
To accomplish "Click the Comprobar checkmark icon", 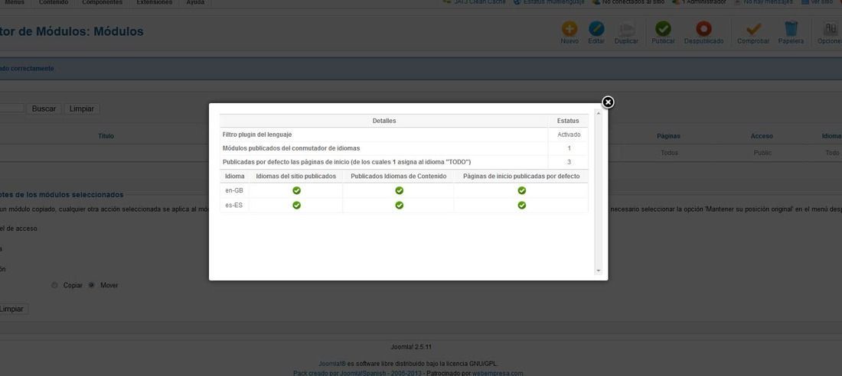I will (753, 28).
